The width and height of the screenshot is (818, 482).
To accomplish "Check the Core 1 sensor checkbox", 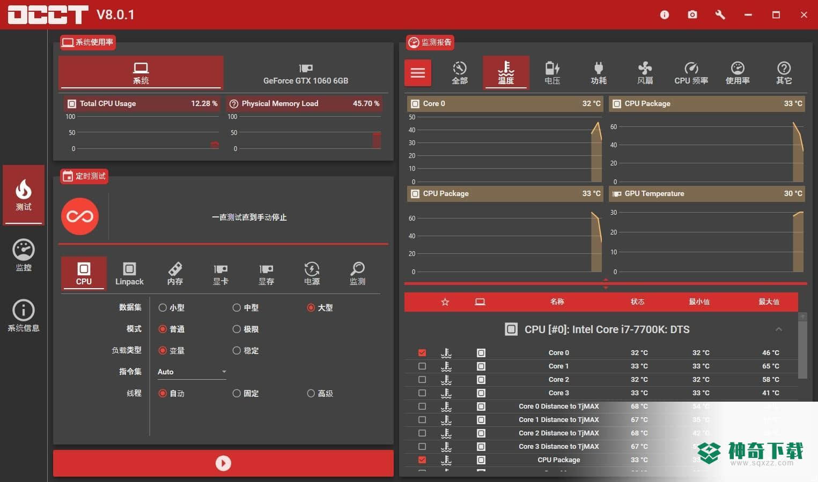I will click(422, 366).
